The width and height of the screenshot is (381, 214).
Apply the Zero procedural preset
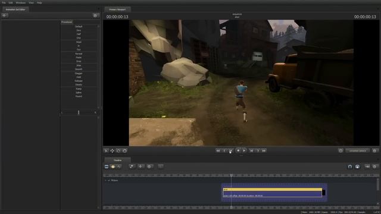79,30
